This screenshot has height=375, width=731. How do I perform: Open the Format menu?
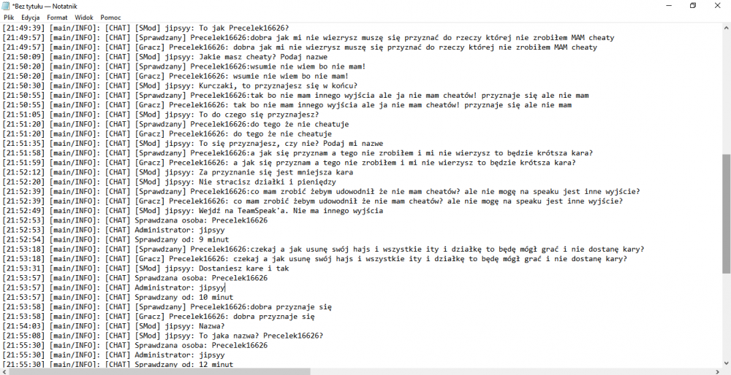(x=57, y=17)
